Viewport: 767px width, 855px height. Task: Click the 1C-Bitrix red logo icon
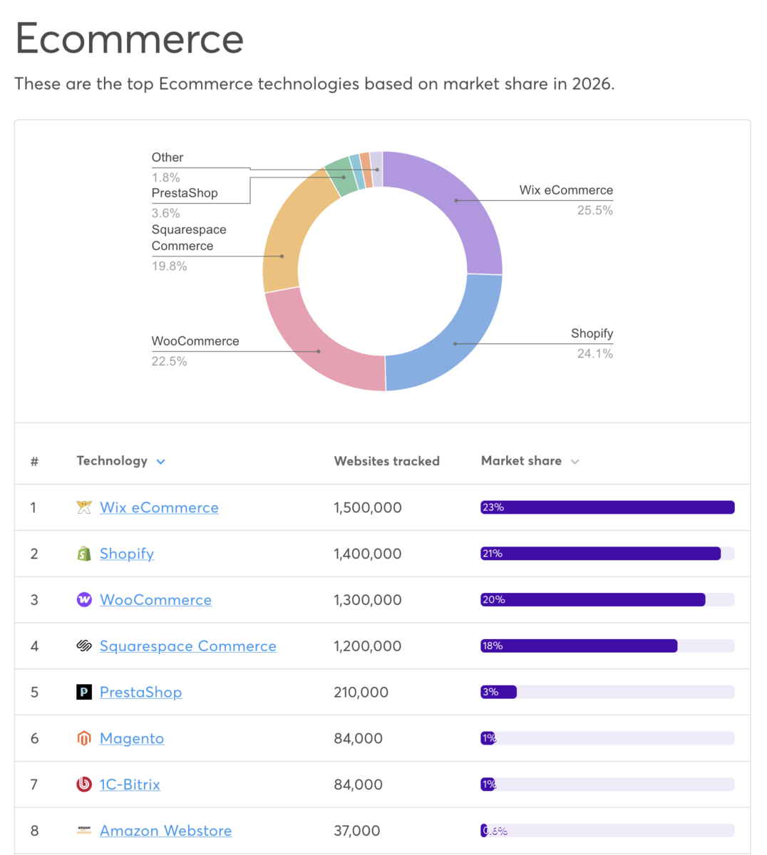[x=84, y=784]
